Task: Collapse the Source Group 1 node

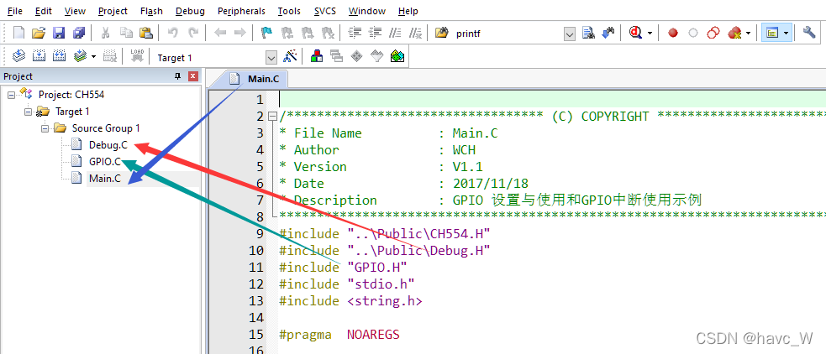Action: pos(45,128)
